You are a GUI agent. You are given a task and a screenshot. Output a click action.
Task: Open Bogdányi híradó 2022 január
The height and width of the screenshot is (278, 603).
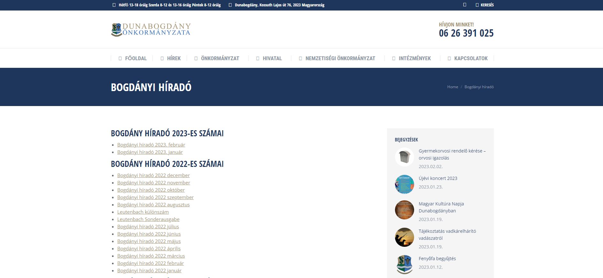click(149, 271)
